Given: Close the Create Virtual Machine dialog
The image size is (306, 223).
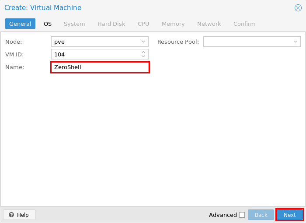Looking at the screenshot, I should click(x=298, y=8).
